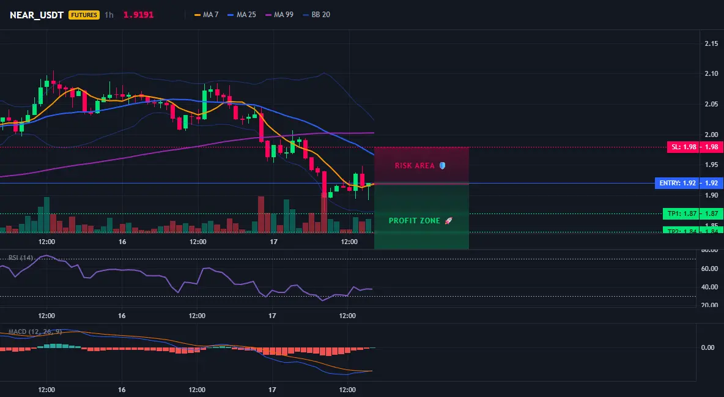Viewport: 724px width, 397px height.
Task: Click the shield icon beside RISK AREA
Action: [x=442, y=165]
